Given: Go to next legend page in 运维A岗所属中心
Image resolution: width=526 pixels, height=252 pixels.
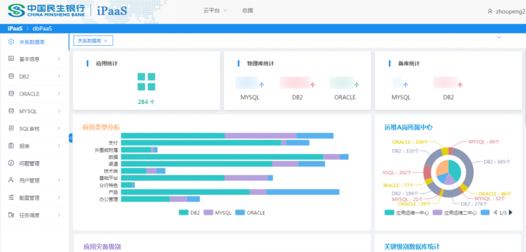Looking at the screenshot, I should click(511, 212).
